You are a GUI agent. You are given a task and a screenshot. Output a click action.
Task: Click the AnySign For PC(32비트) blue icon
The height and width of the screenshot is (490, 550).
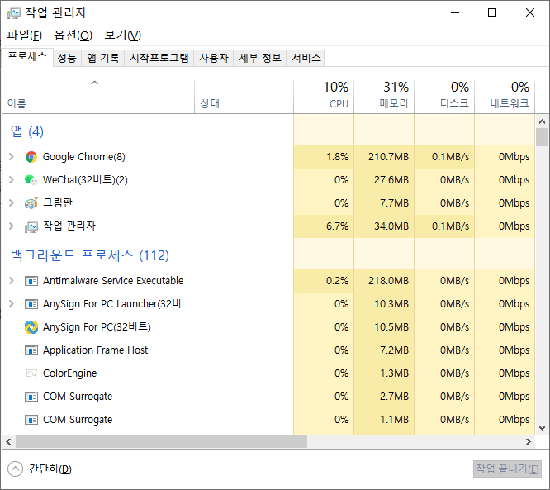coord(31,327)
